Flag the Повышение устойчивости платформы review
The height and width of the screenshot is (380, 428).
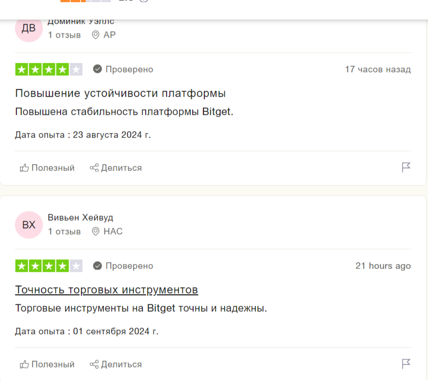pyautogui.click(x=406, y=167)
